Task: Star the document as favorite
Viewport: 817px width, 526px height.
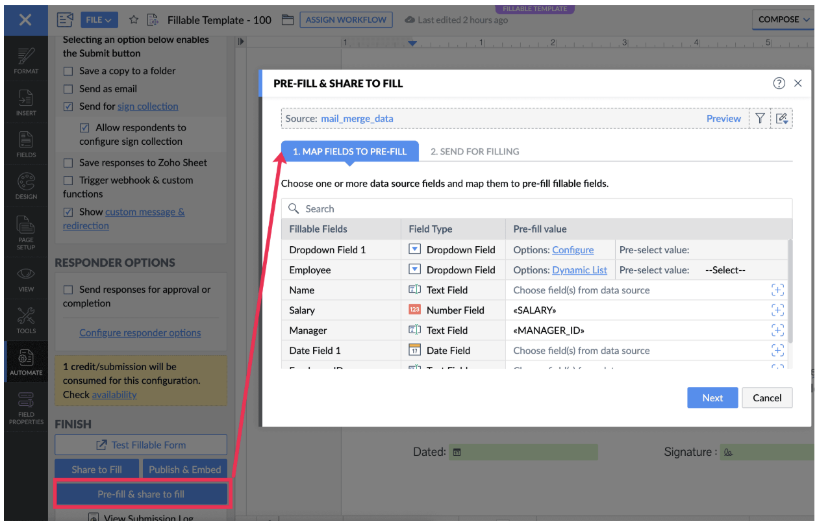Action: click(x=134, y=20)
